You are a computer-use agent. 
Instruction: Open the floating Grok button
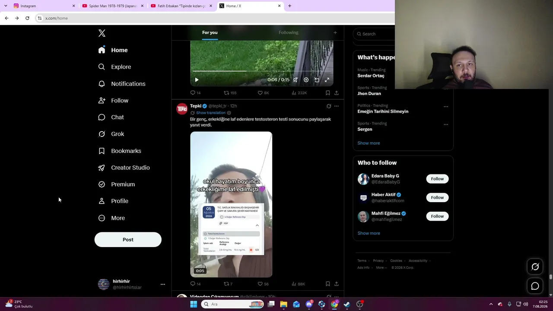point(535,267)
